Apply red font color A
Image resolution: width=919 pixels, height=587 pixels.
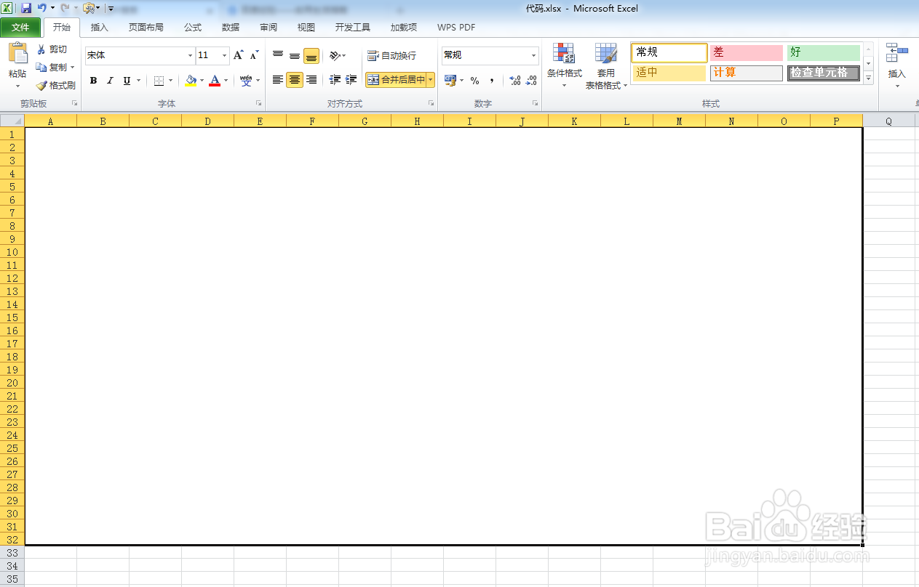click(215, 81)
